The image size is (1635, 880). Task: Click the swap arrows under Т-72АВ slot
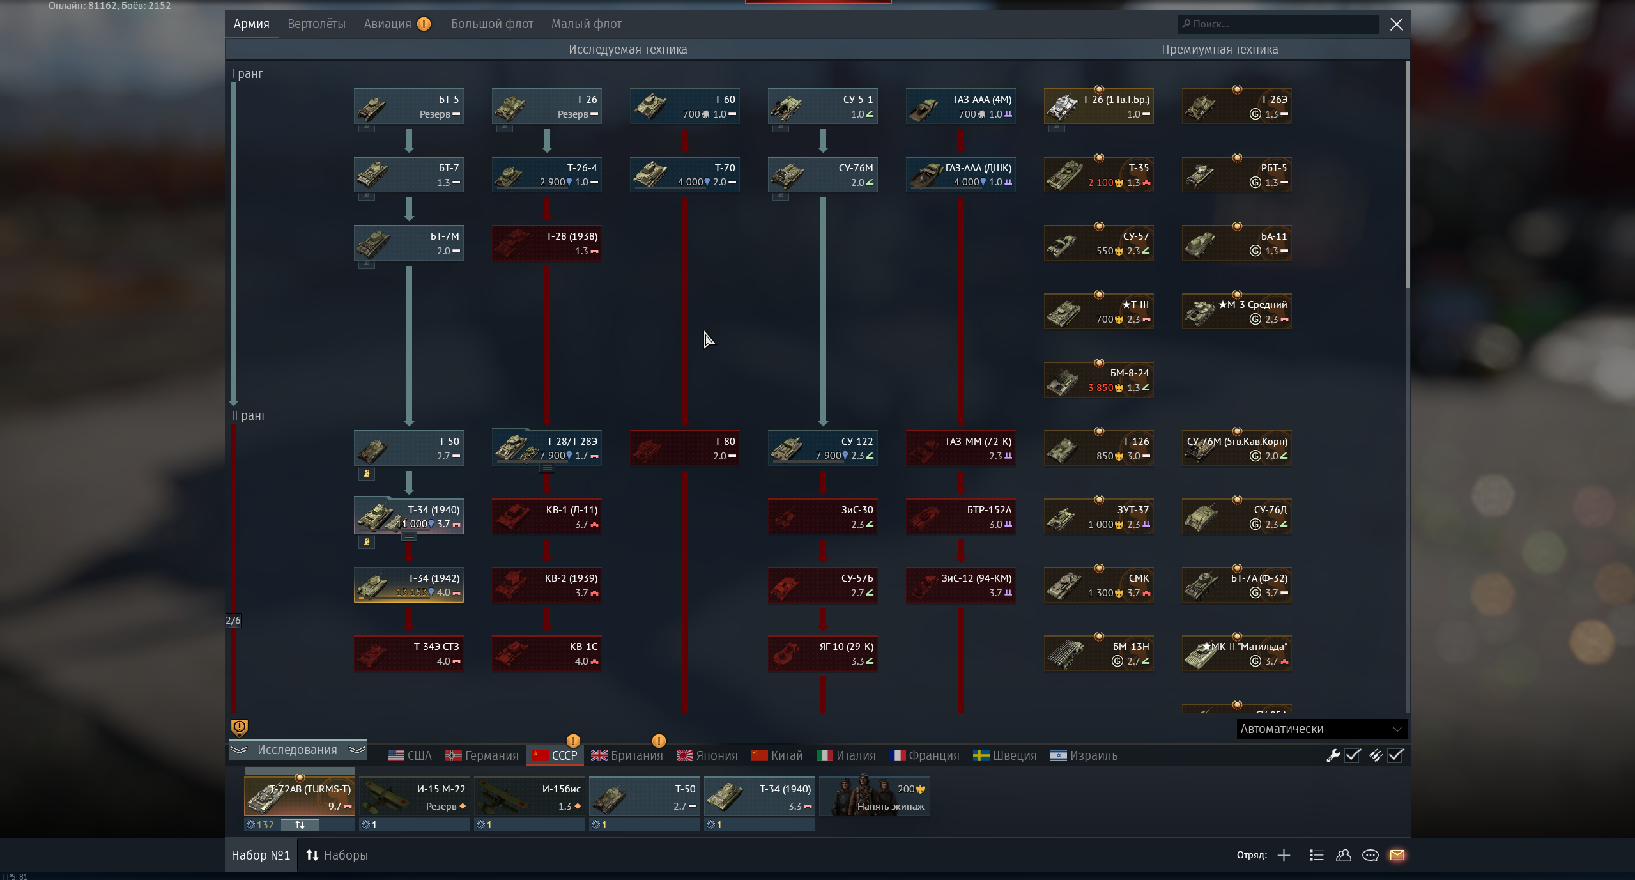tap(300, 825)
